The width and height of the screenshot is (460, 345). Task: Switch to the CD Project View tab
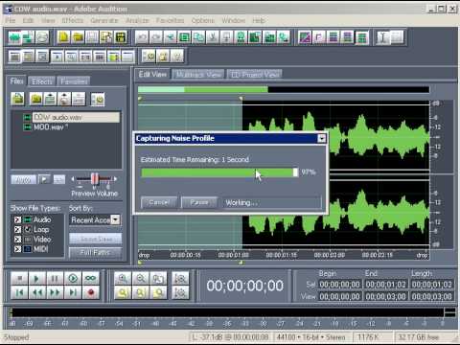point(255,75)
